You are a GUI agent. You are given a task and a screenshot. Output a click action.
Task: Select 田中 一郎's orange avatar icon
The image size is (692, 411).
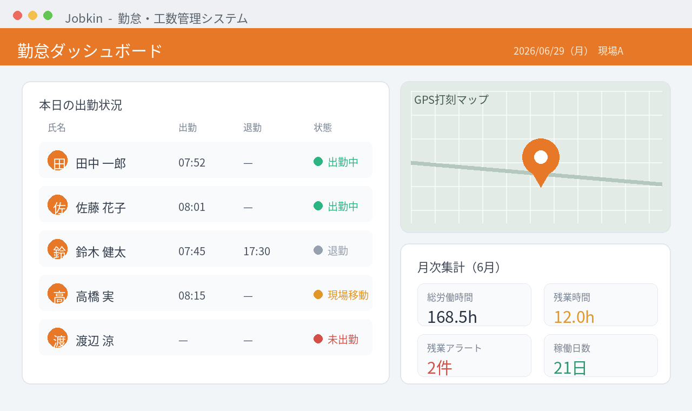point(57,160)
